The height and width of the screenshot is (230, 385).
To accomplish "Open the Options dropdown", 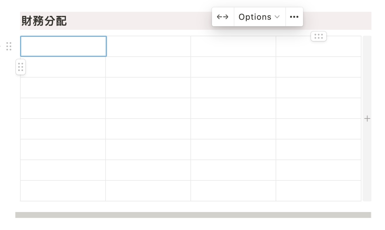I will [x=259, y=17].
